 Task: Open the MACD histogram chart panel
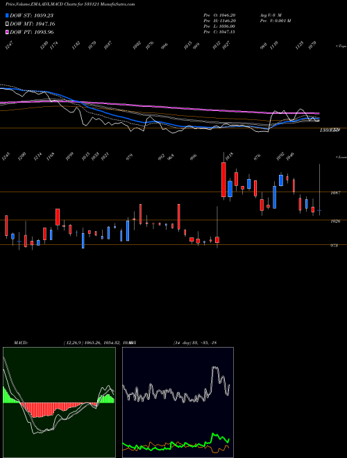(59, 402)
